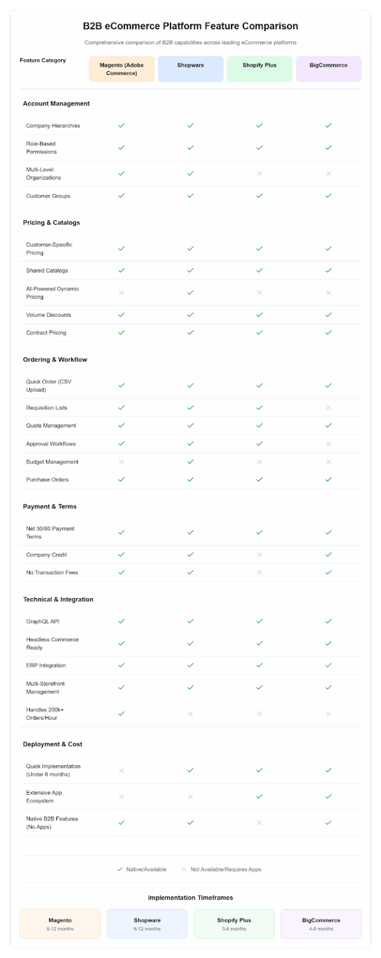Select the Shopify Plus column header

(x=260, y=69)
